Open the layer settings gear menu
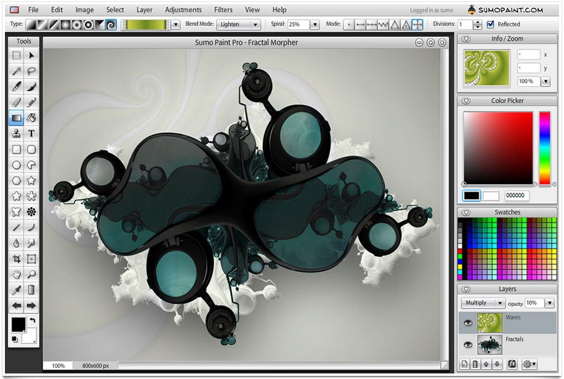The image size is (564, 379). tap(527, 364)
